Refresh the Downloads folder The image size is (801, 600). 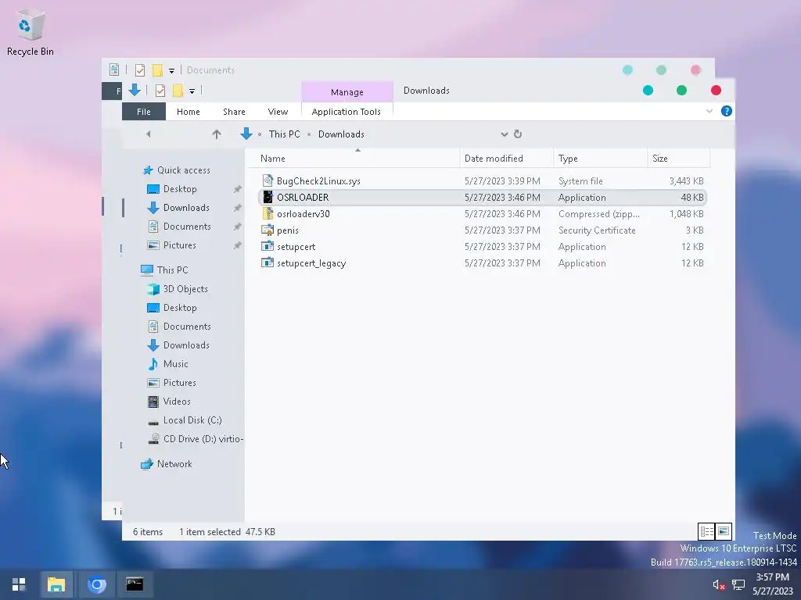point(518,134)
